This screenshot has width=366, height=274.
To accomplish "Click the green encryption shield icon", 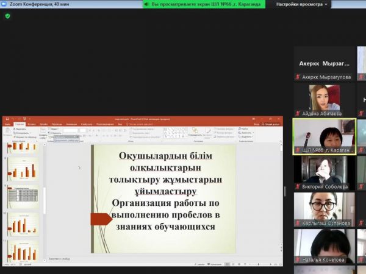I will click(8, 16).
